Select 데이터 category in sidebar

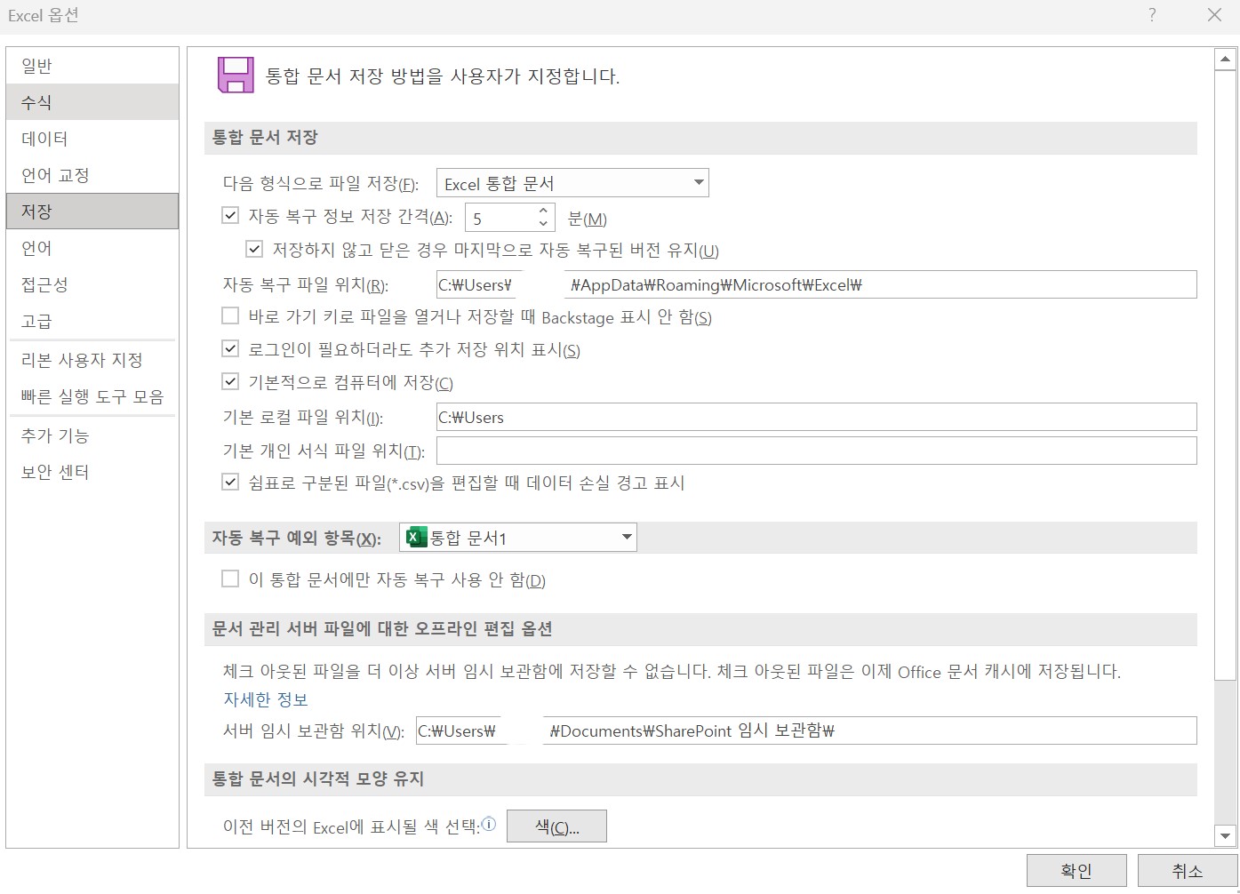coord(92,139)
